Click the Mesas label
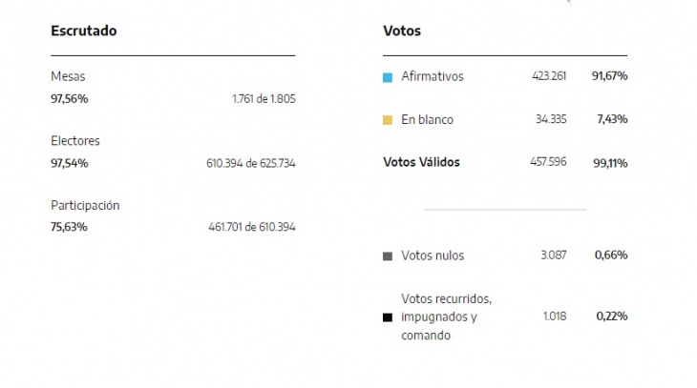 [68, 76]
